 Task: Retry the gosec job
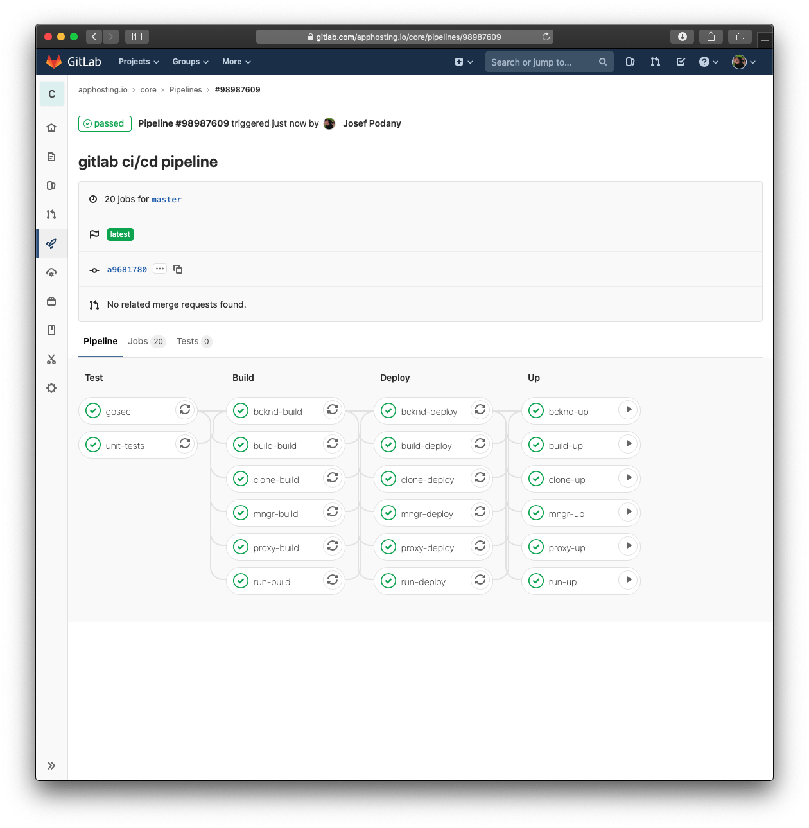tap(185, 410)
